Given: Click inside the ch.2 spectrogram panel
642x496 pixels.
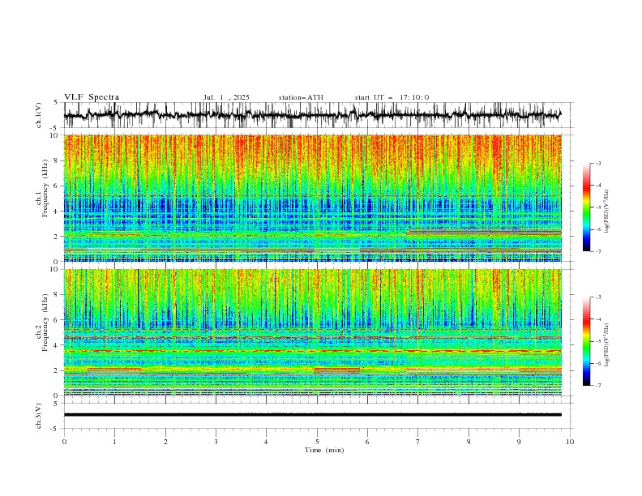Looking at the screenshot, I should click(312, 332).
